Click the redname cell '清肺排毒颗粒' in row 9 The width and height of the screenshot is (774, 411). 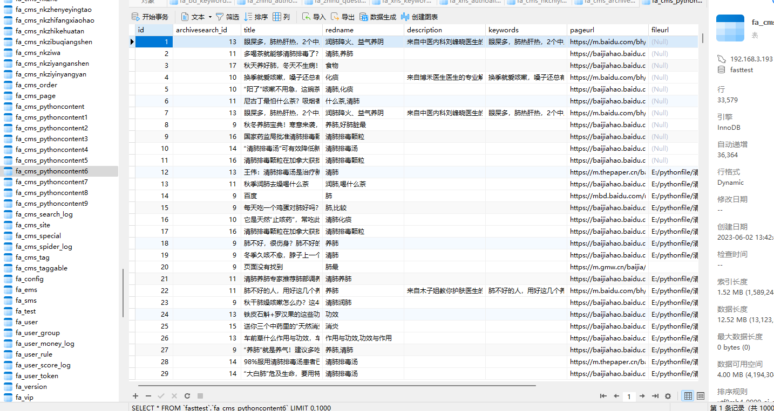363,137
